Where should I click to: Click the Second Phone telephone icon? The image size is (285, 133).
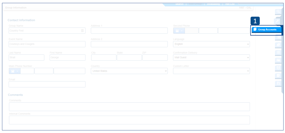(x=179, y=31)
